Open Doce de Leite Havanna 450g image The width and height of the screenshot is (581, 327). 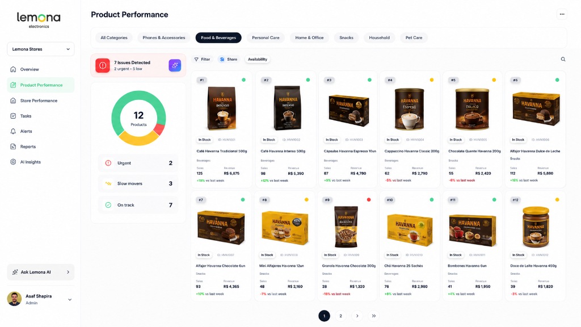click(x=536, y=227)
